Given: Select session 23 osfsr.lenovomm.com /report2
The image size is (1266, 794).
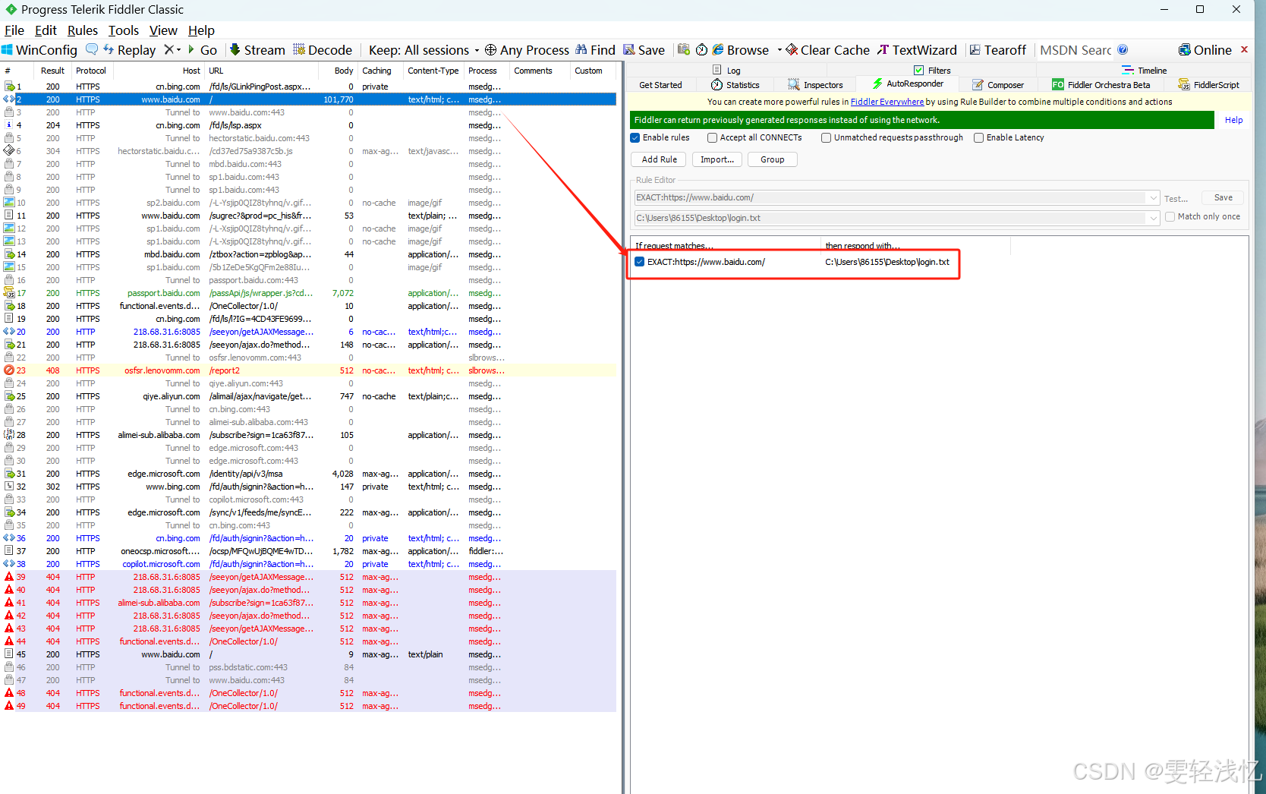Looking at the screenshot, I should coord(307,370).
